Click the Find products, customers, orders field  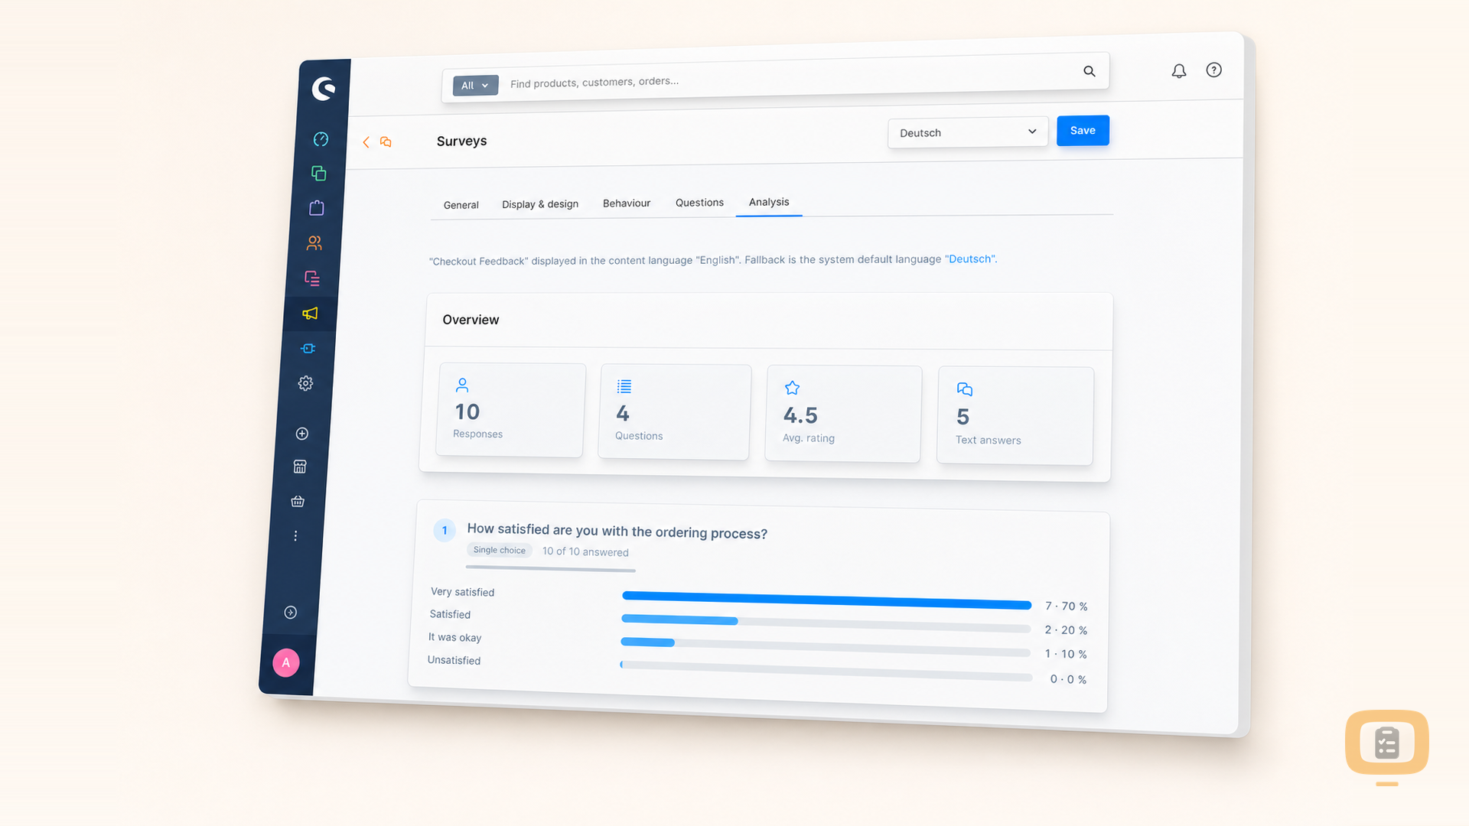coord(775,77)
